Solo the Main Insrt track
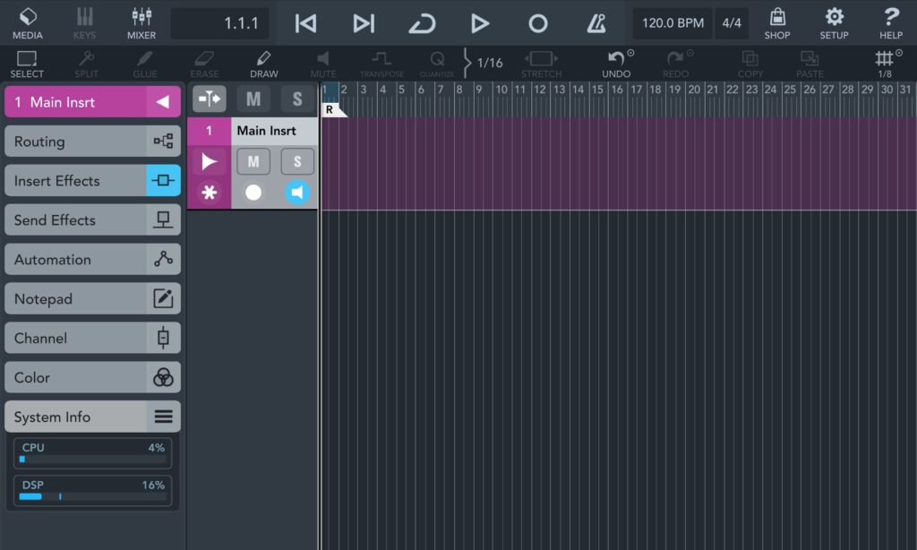The height and width of the screenshot is (550, 917). point(297,162)
